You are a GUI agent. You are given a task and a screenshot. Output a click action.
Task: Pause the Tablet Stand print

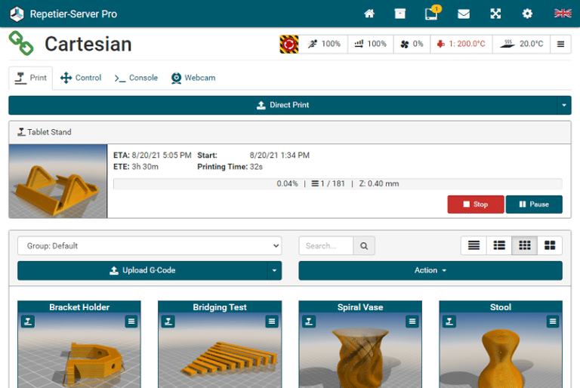pyautogui.click(x=534, y=204)
